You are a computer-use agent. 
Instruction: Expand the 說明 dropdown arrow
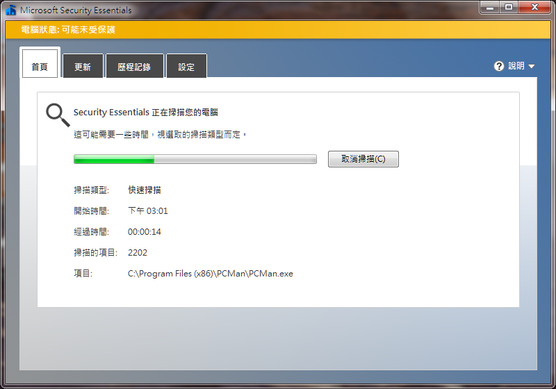tap(532, 67)
